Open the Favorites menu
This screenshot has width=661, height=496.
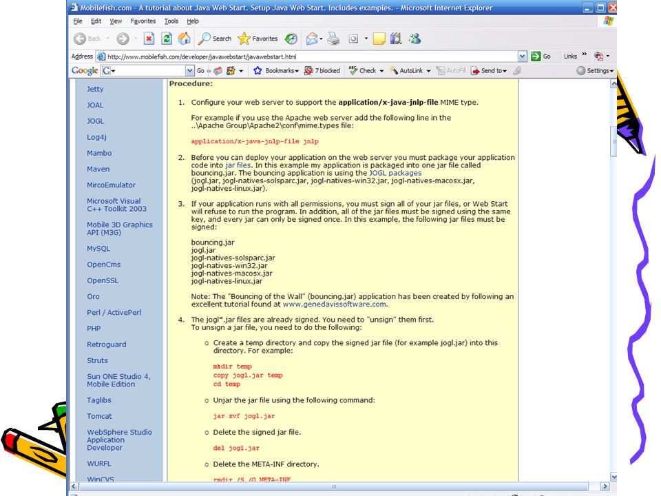[143, 21]
